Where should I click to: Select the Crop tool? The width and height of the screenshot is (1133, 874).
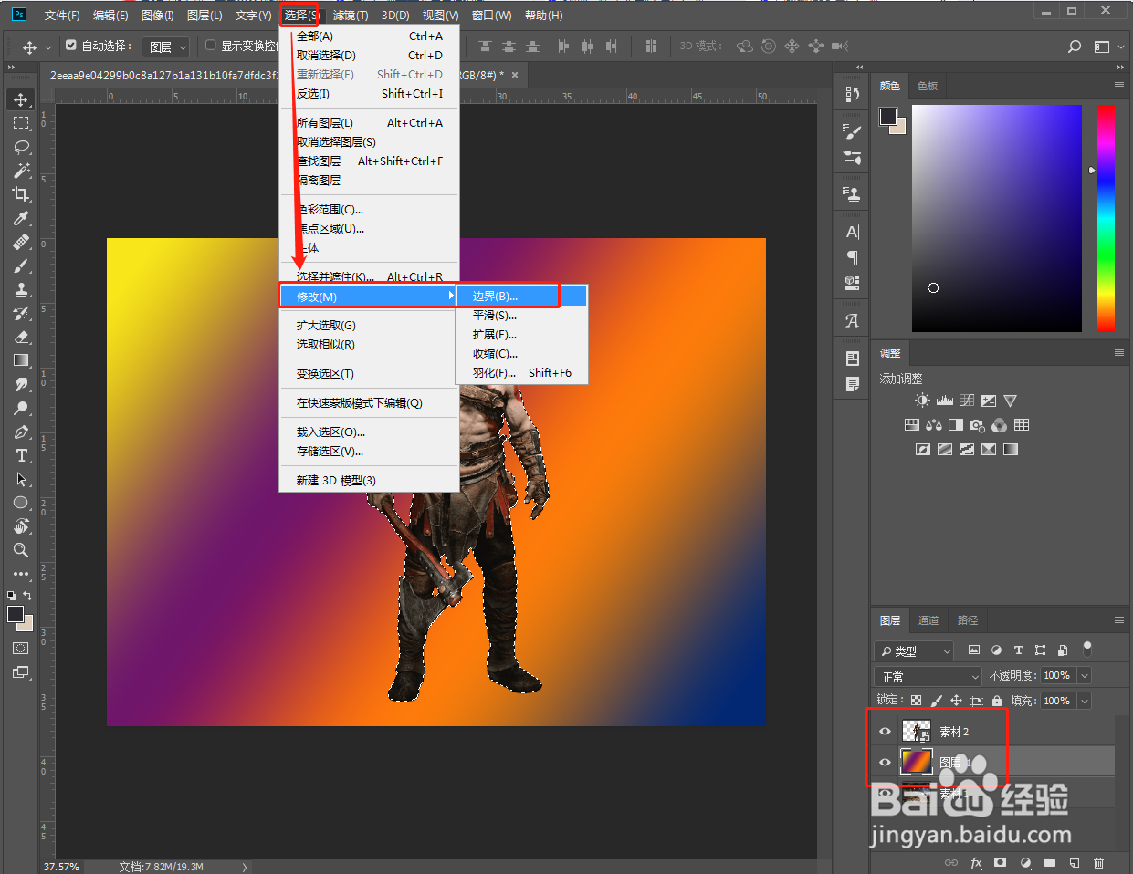[21, 194]
